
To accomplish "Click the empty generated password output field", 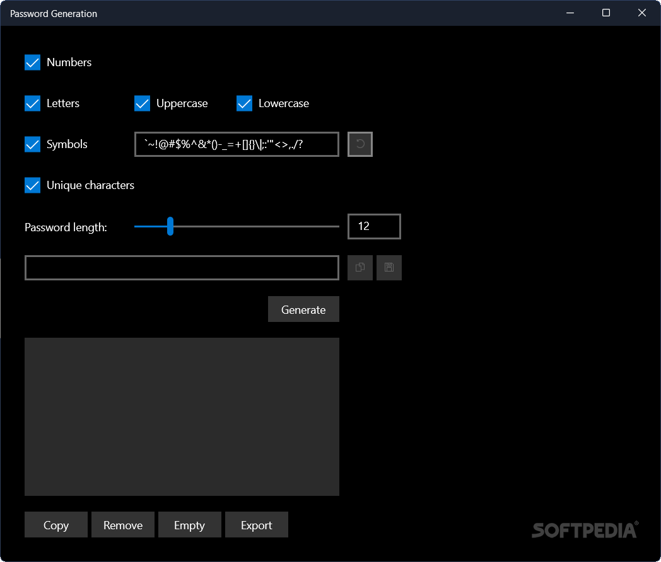I will click(182, 268).
